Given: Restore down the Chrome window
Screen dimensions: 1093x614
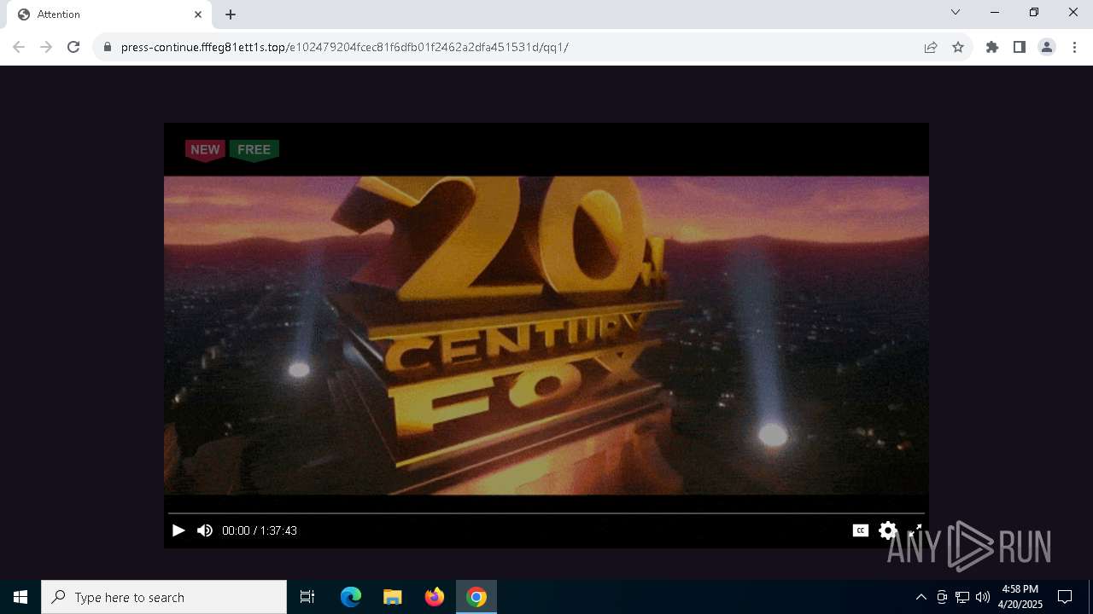Looking at the screenshot, I should 1034,12.
